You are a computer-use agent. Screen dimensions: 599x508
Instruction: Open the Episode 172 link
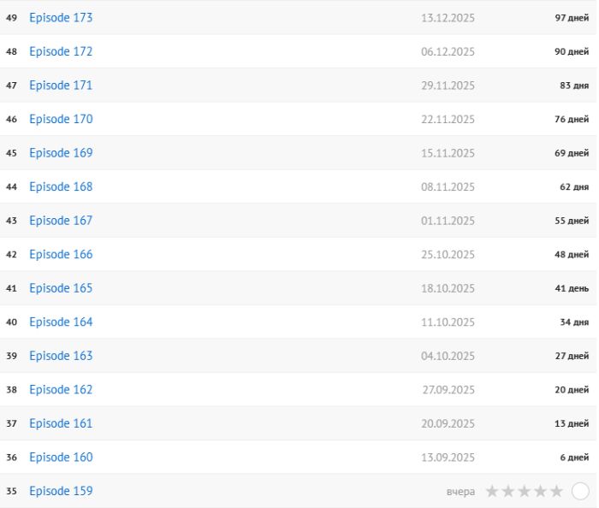click(61, 51)
